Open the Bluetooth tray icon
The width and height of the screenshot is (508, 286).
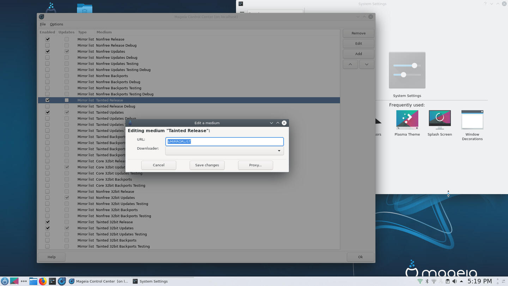427,281
